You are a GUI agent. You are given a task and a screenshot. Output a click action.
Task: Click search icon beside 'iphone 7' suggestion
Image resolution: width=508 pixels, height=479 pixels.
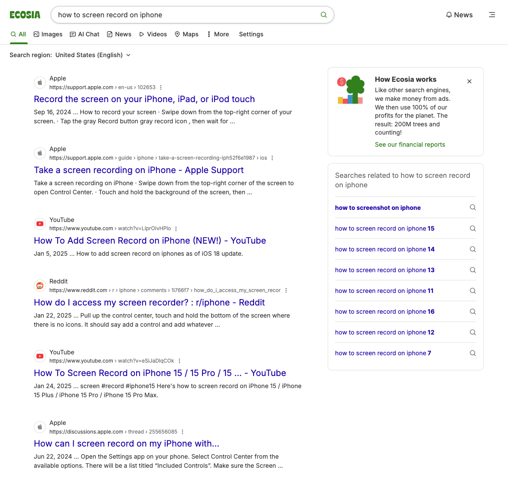click(473, 353)
